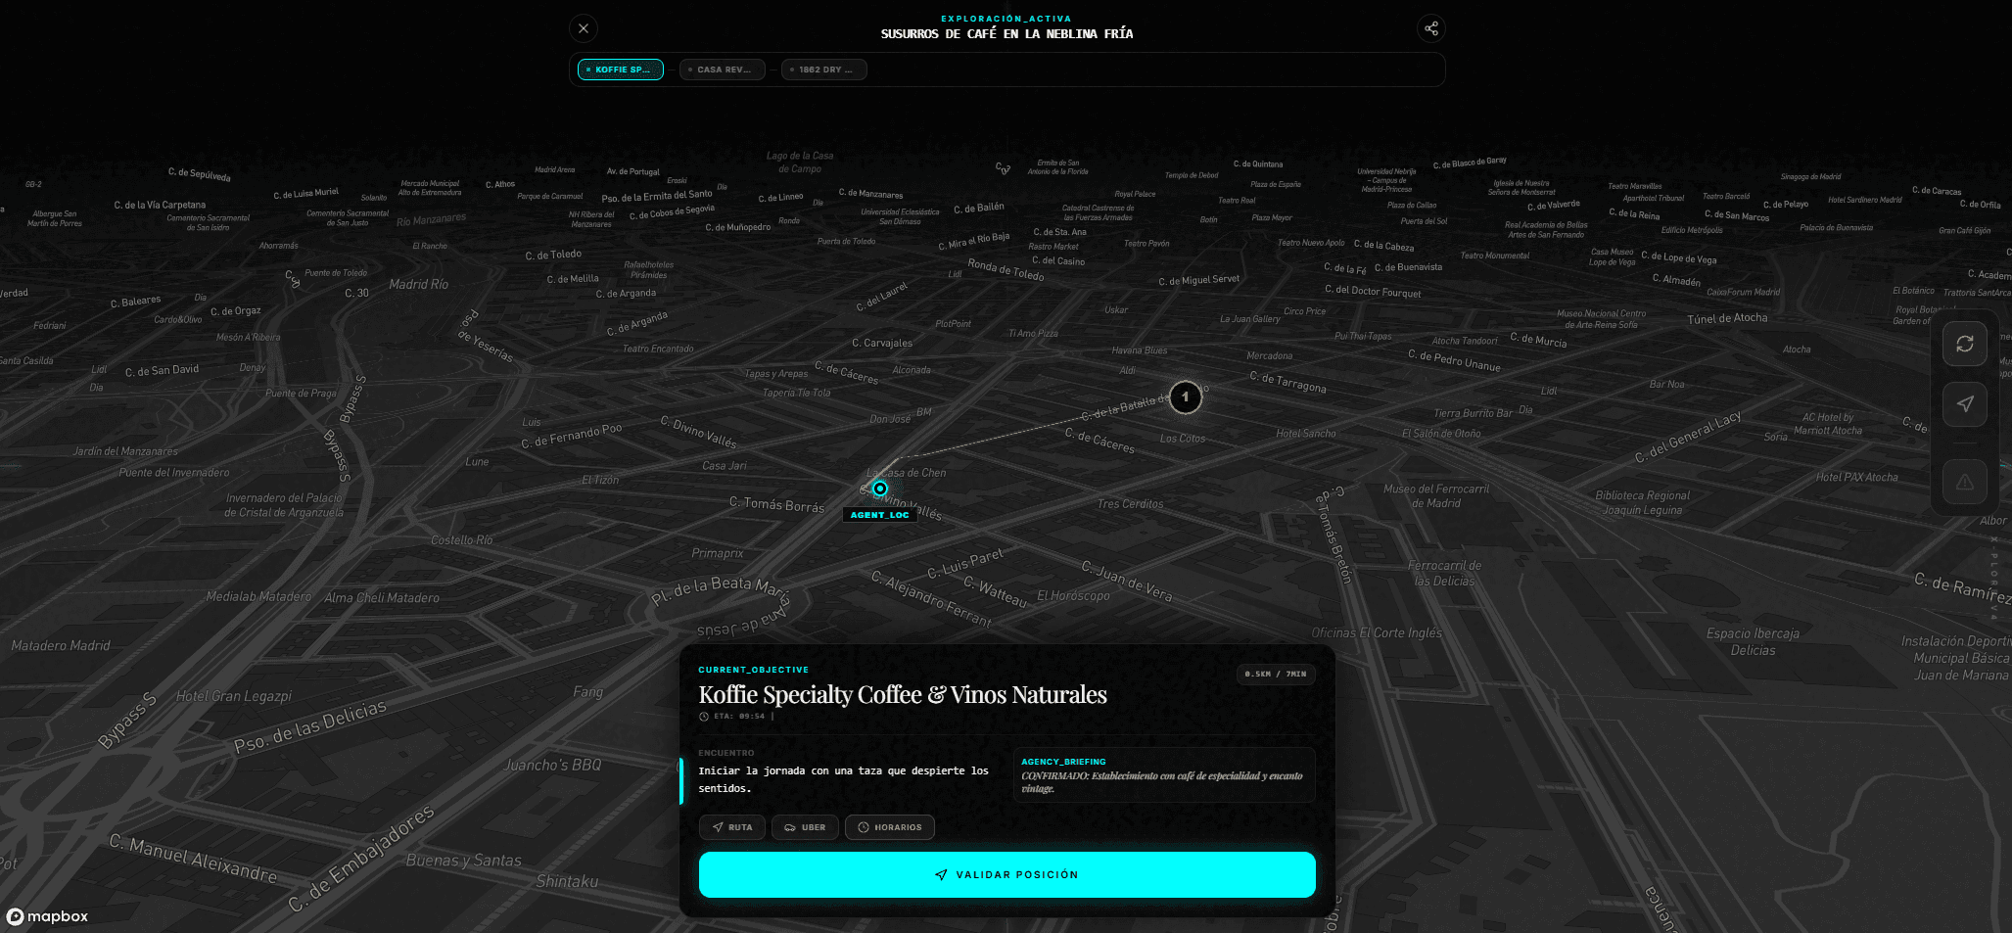This screenshot has width=2012, height=933.
Task: Open the RUTA route button
Action: pos(732,827)
